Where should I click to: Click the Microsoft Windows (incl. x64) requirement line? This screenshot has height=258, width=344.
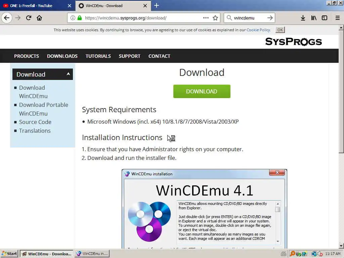point(163,122)
